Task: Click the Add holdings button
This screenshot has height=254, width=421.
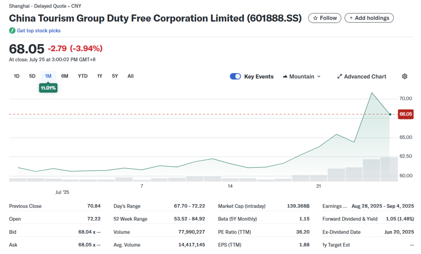Action: coord(369,18)
